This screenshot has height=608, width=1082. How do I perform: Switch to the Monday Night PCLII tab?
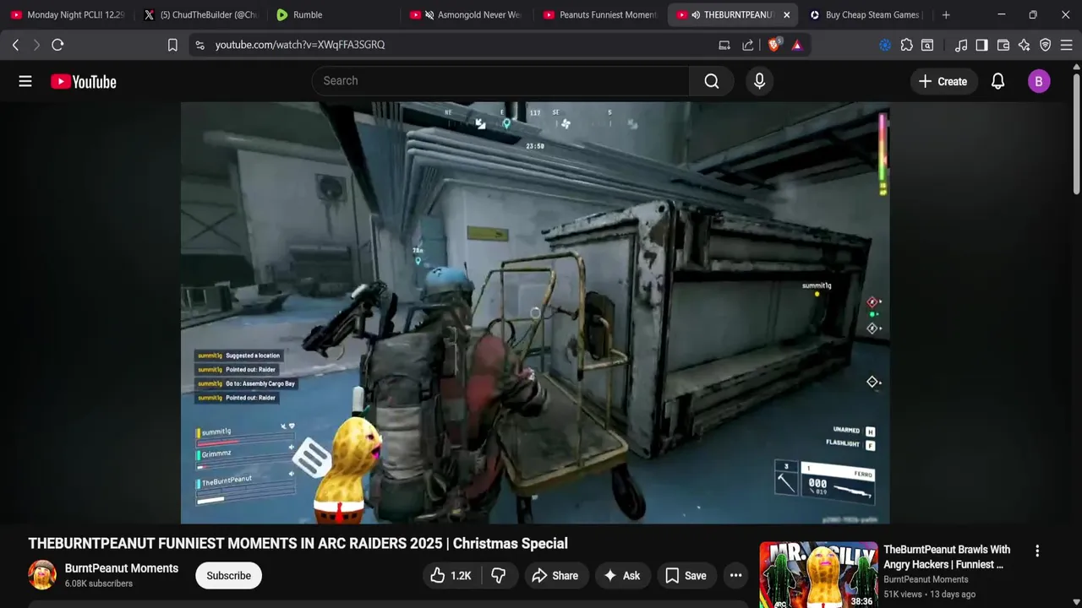click(67, 14)
